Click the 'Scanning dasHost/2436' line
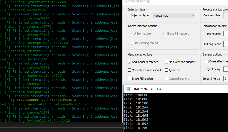The width and height of the screenshot is (228, 132). 26,59
